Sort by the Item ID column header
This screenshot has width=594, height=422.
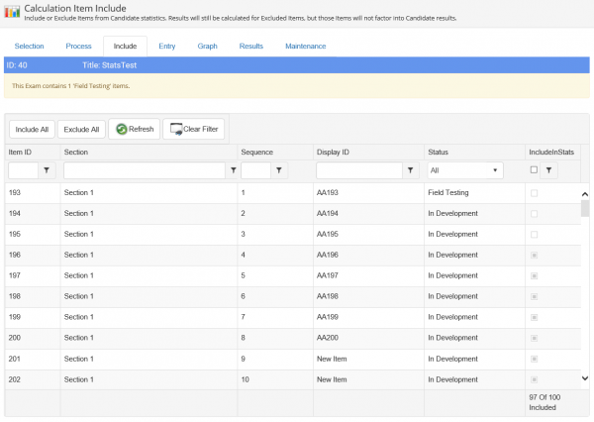20,152
